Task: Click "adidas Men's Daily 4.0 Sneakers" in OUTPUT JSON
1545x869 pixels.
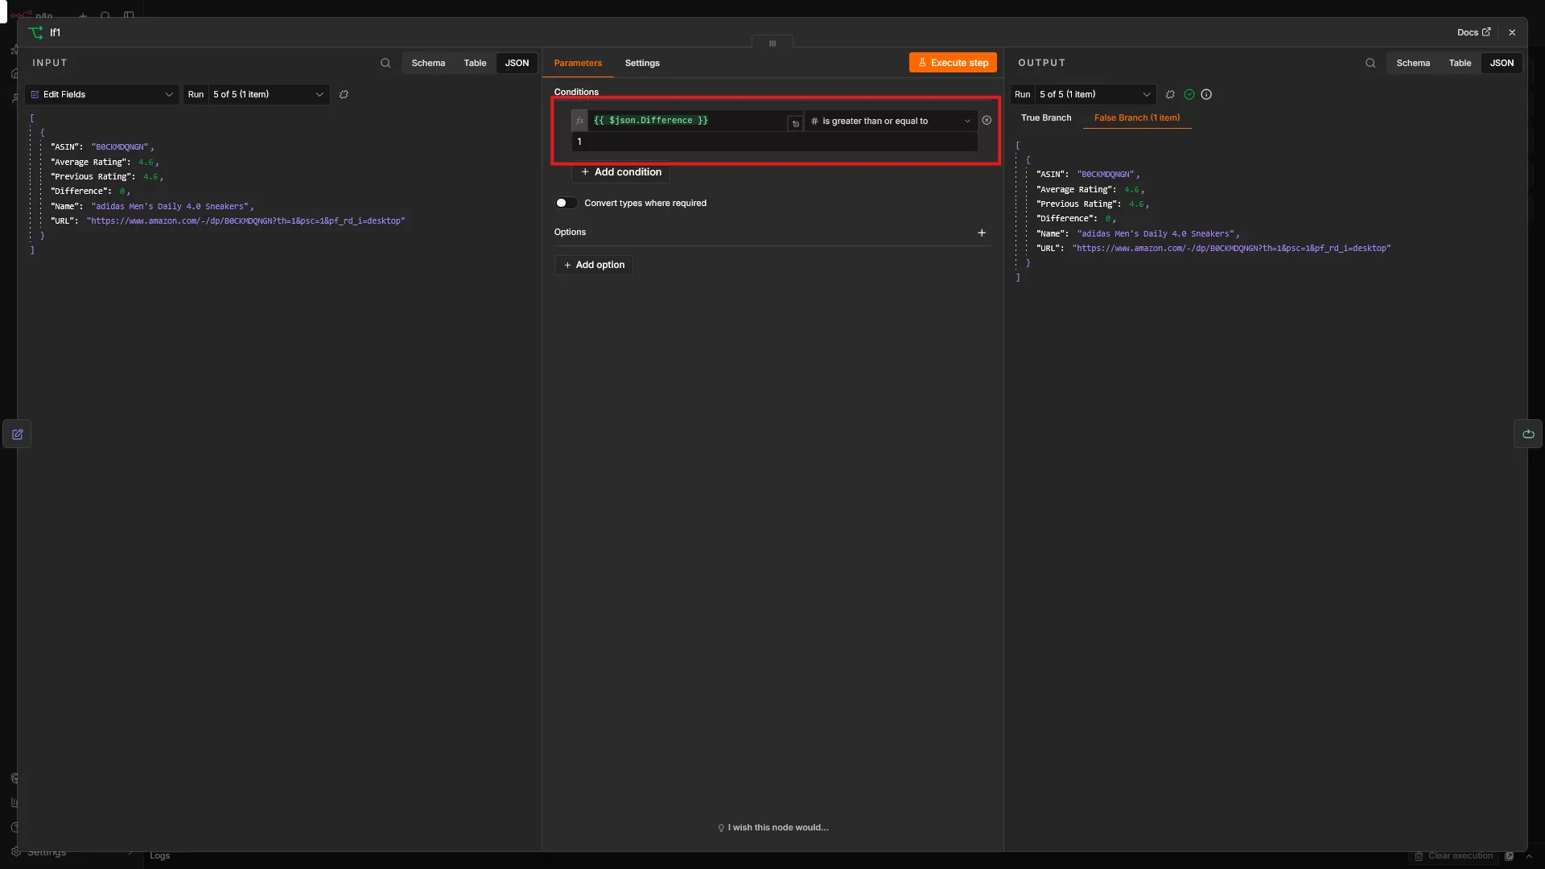Action: 1156,234
